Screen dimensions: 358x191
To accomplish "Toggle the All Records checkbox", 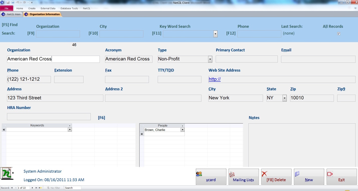I will click(x=339, y=34).
